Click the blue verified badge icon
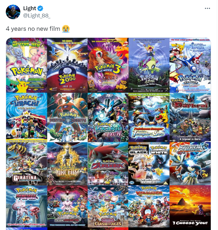Viewport: 218px width, 230px height. point(40,8)
